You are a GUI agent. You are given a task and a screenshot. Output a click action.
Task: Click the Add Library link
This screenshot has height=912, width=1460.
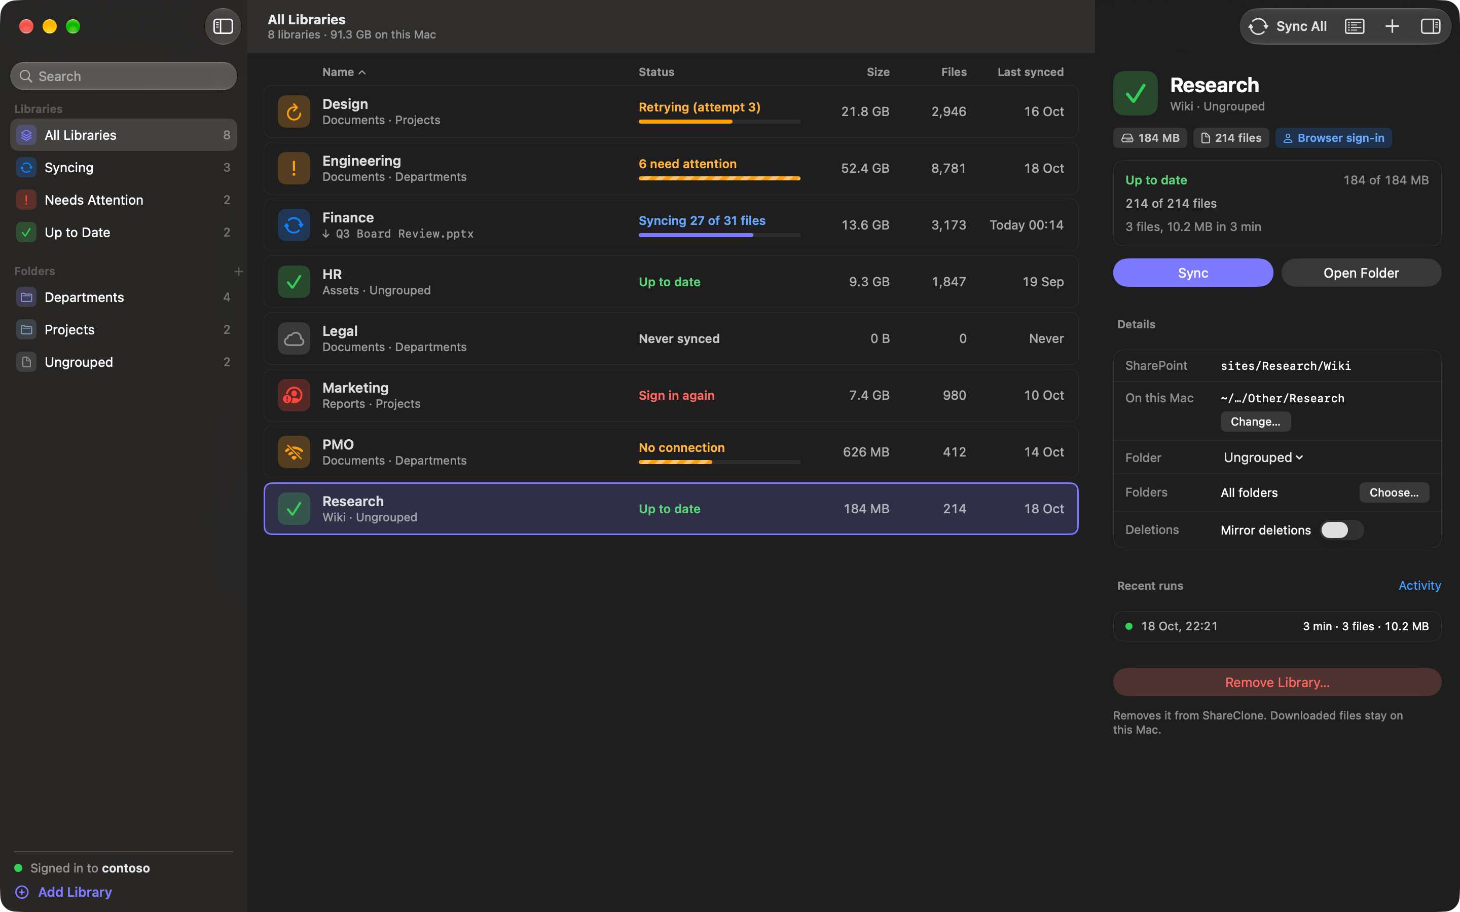coord(75,892)
